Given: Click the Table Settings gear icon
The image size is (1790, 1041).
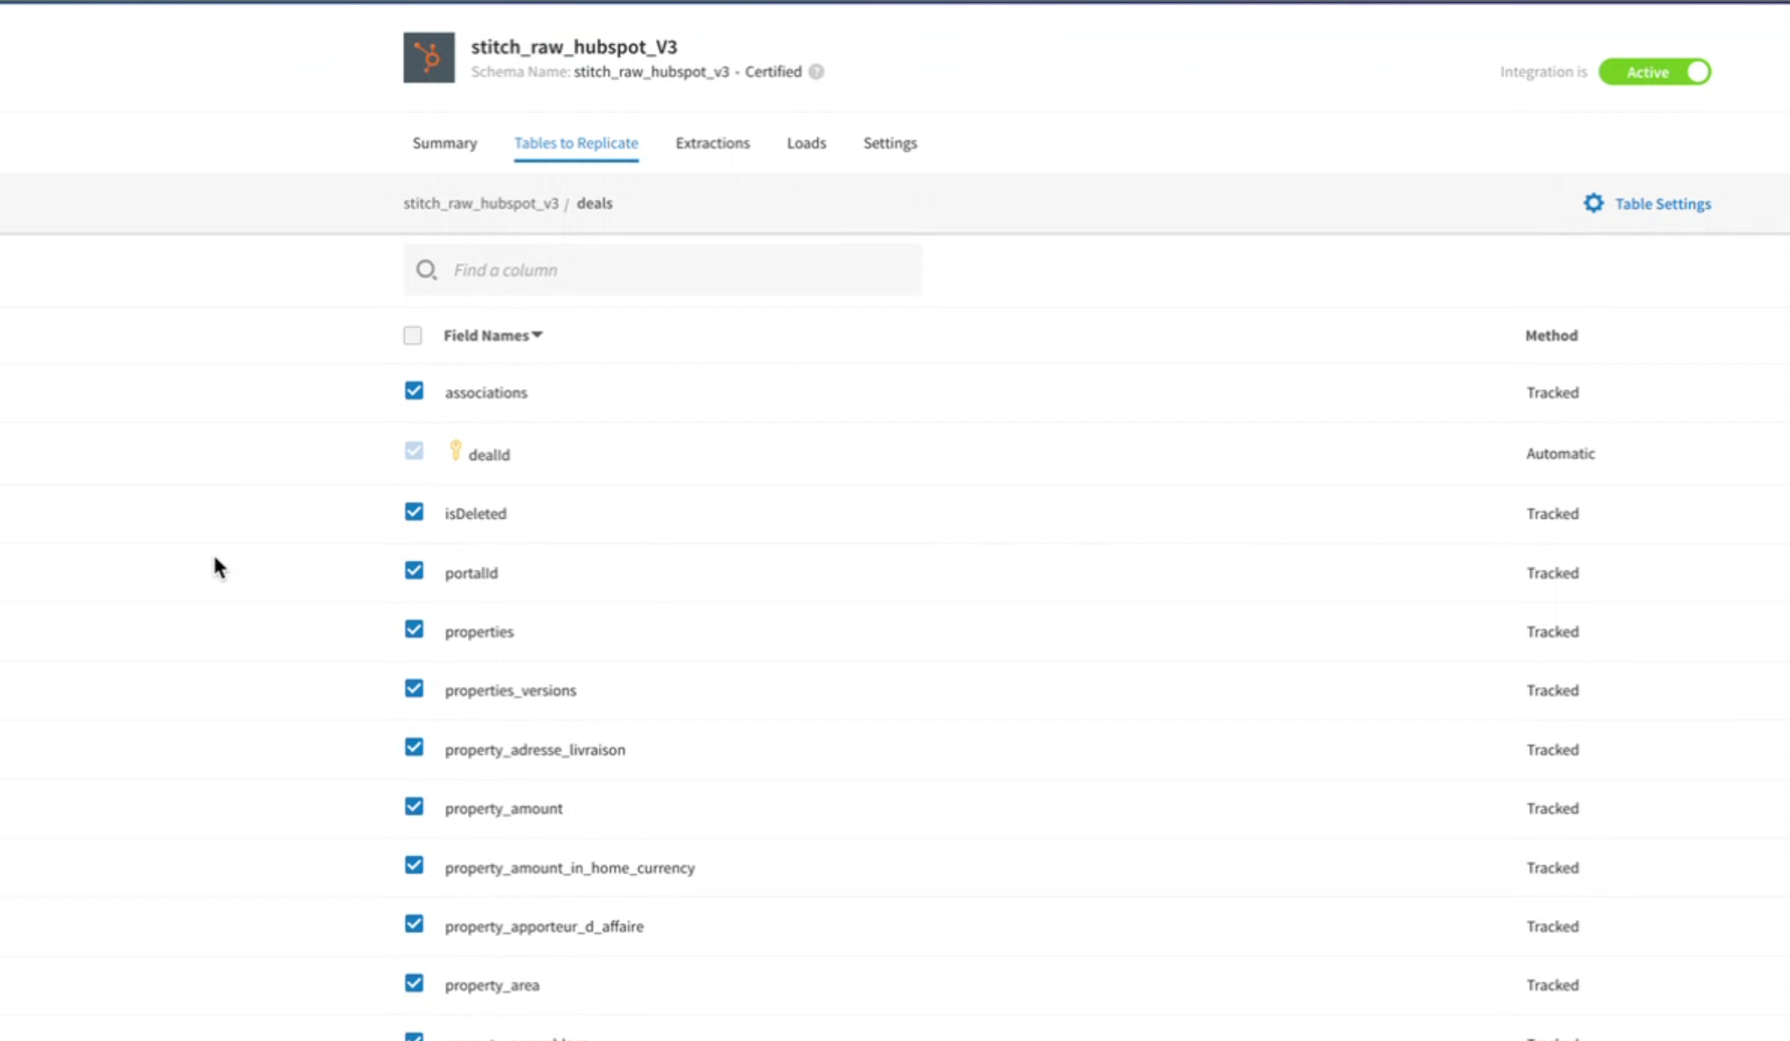Looking at the screenshot, I should tap(1593, 203).
